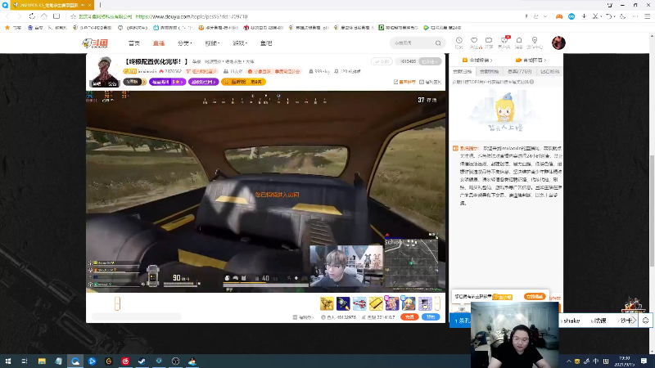
Task: Open the first bookmark with star icon
Action: pyautogui.click(x=13, y=28)
